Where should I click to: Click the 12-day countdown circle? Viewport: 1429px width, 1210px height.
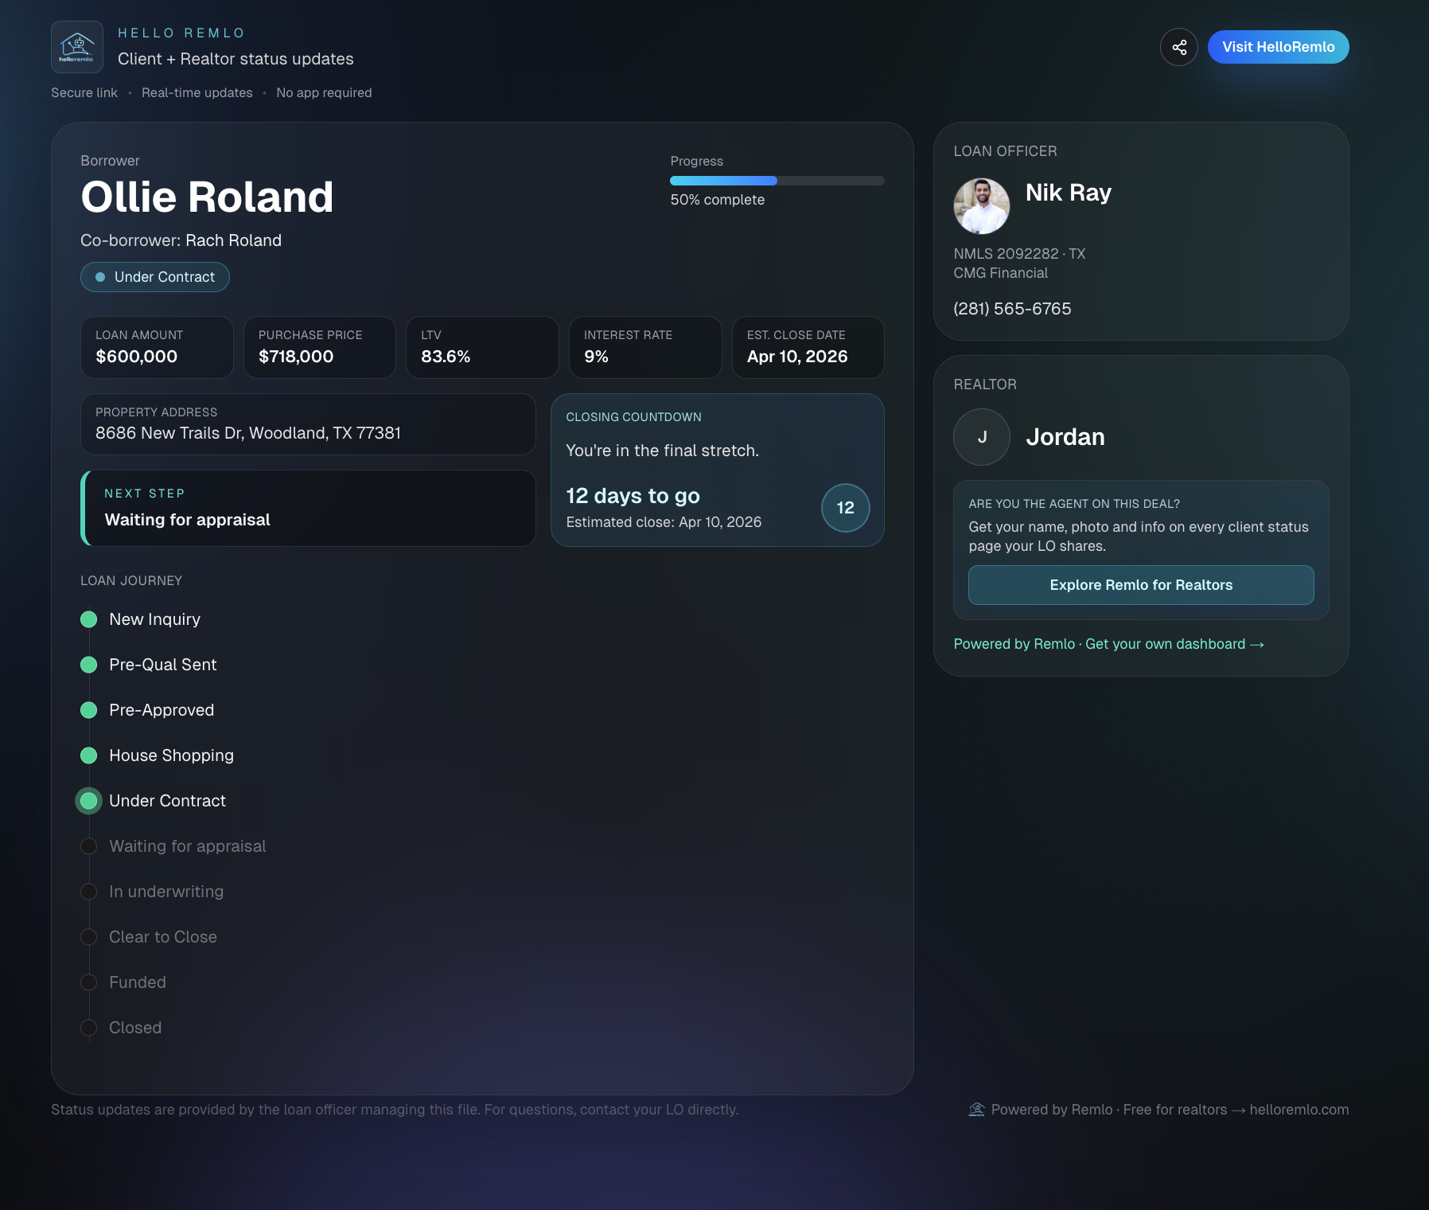845,508
